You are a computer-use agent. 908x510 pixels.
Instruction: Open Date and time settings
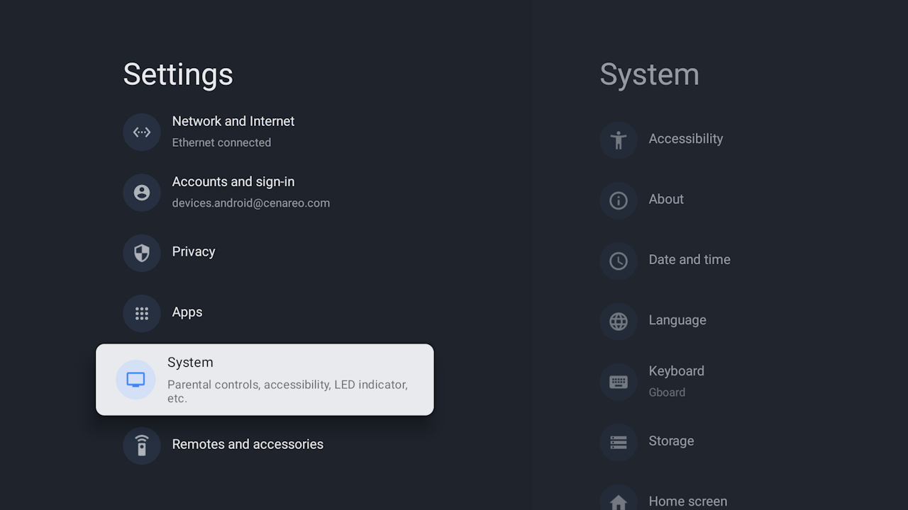click(690, 260)
